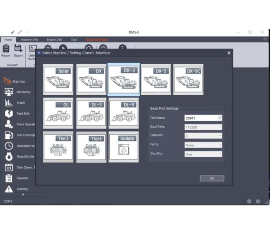Image resolution: width=270 pixels, height=235 pixels.
Task: Pick the DX-5 excavator tile
Action: pyautogui.click(x=156, y=80)
